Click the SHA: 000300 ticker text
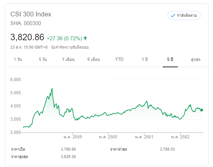Viewport: 213px width, 167px height. click(26, 23)
